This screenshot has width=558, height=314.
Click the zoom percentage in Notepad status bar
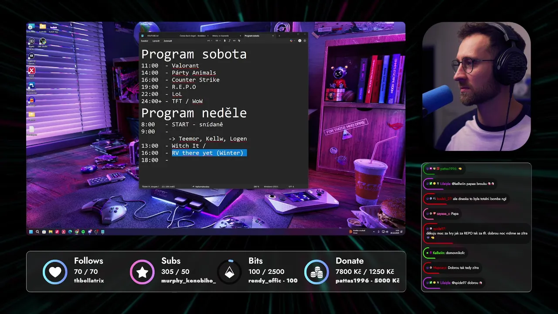pyautogui.click(x=256, y=186)
